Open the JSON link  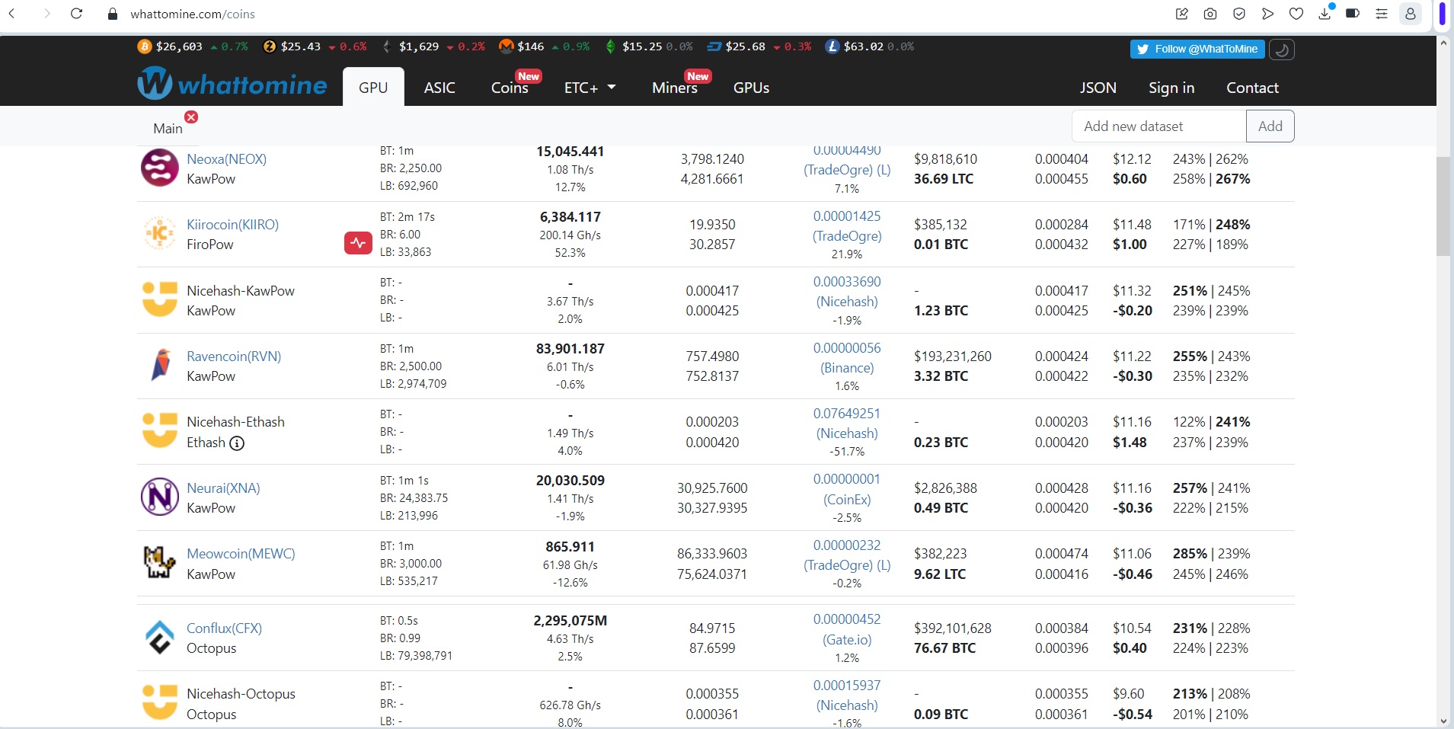click(x=1098, y=88)
